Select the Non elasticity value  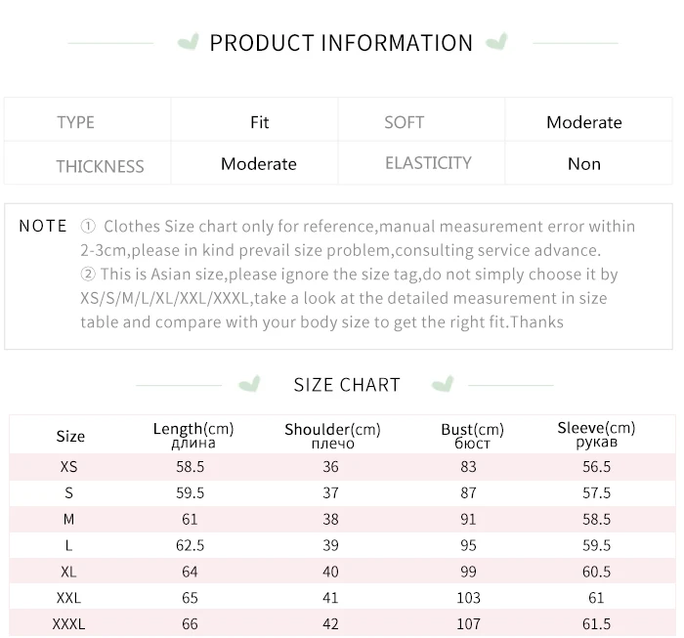point(584,164)
